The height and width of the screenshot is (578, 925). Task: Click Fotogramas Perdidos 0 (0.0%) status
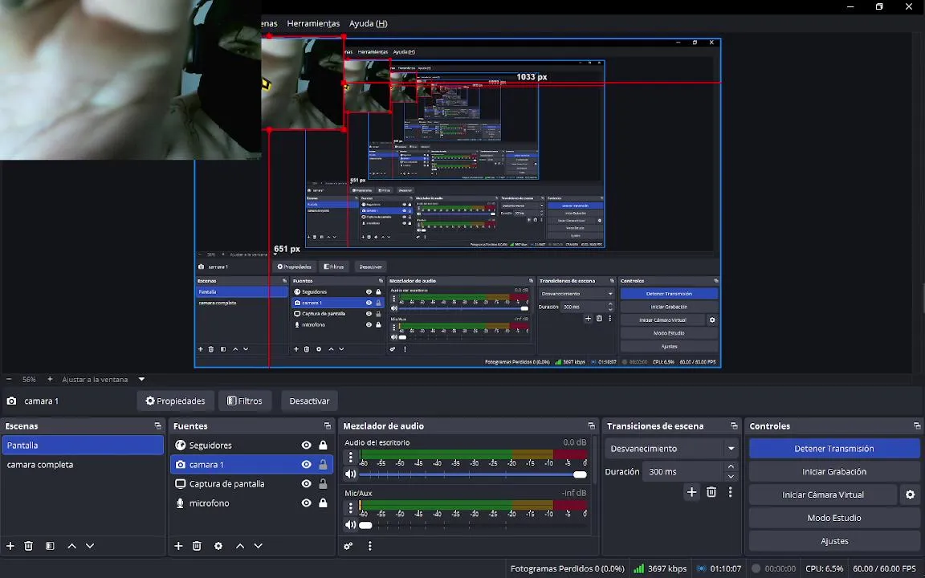567,569
